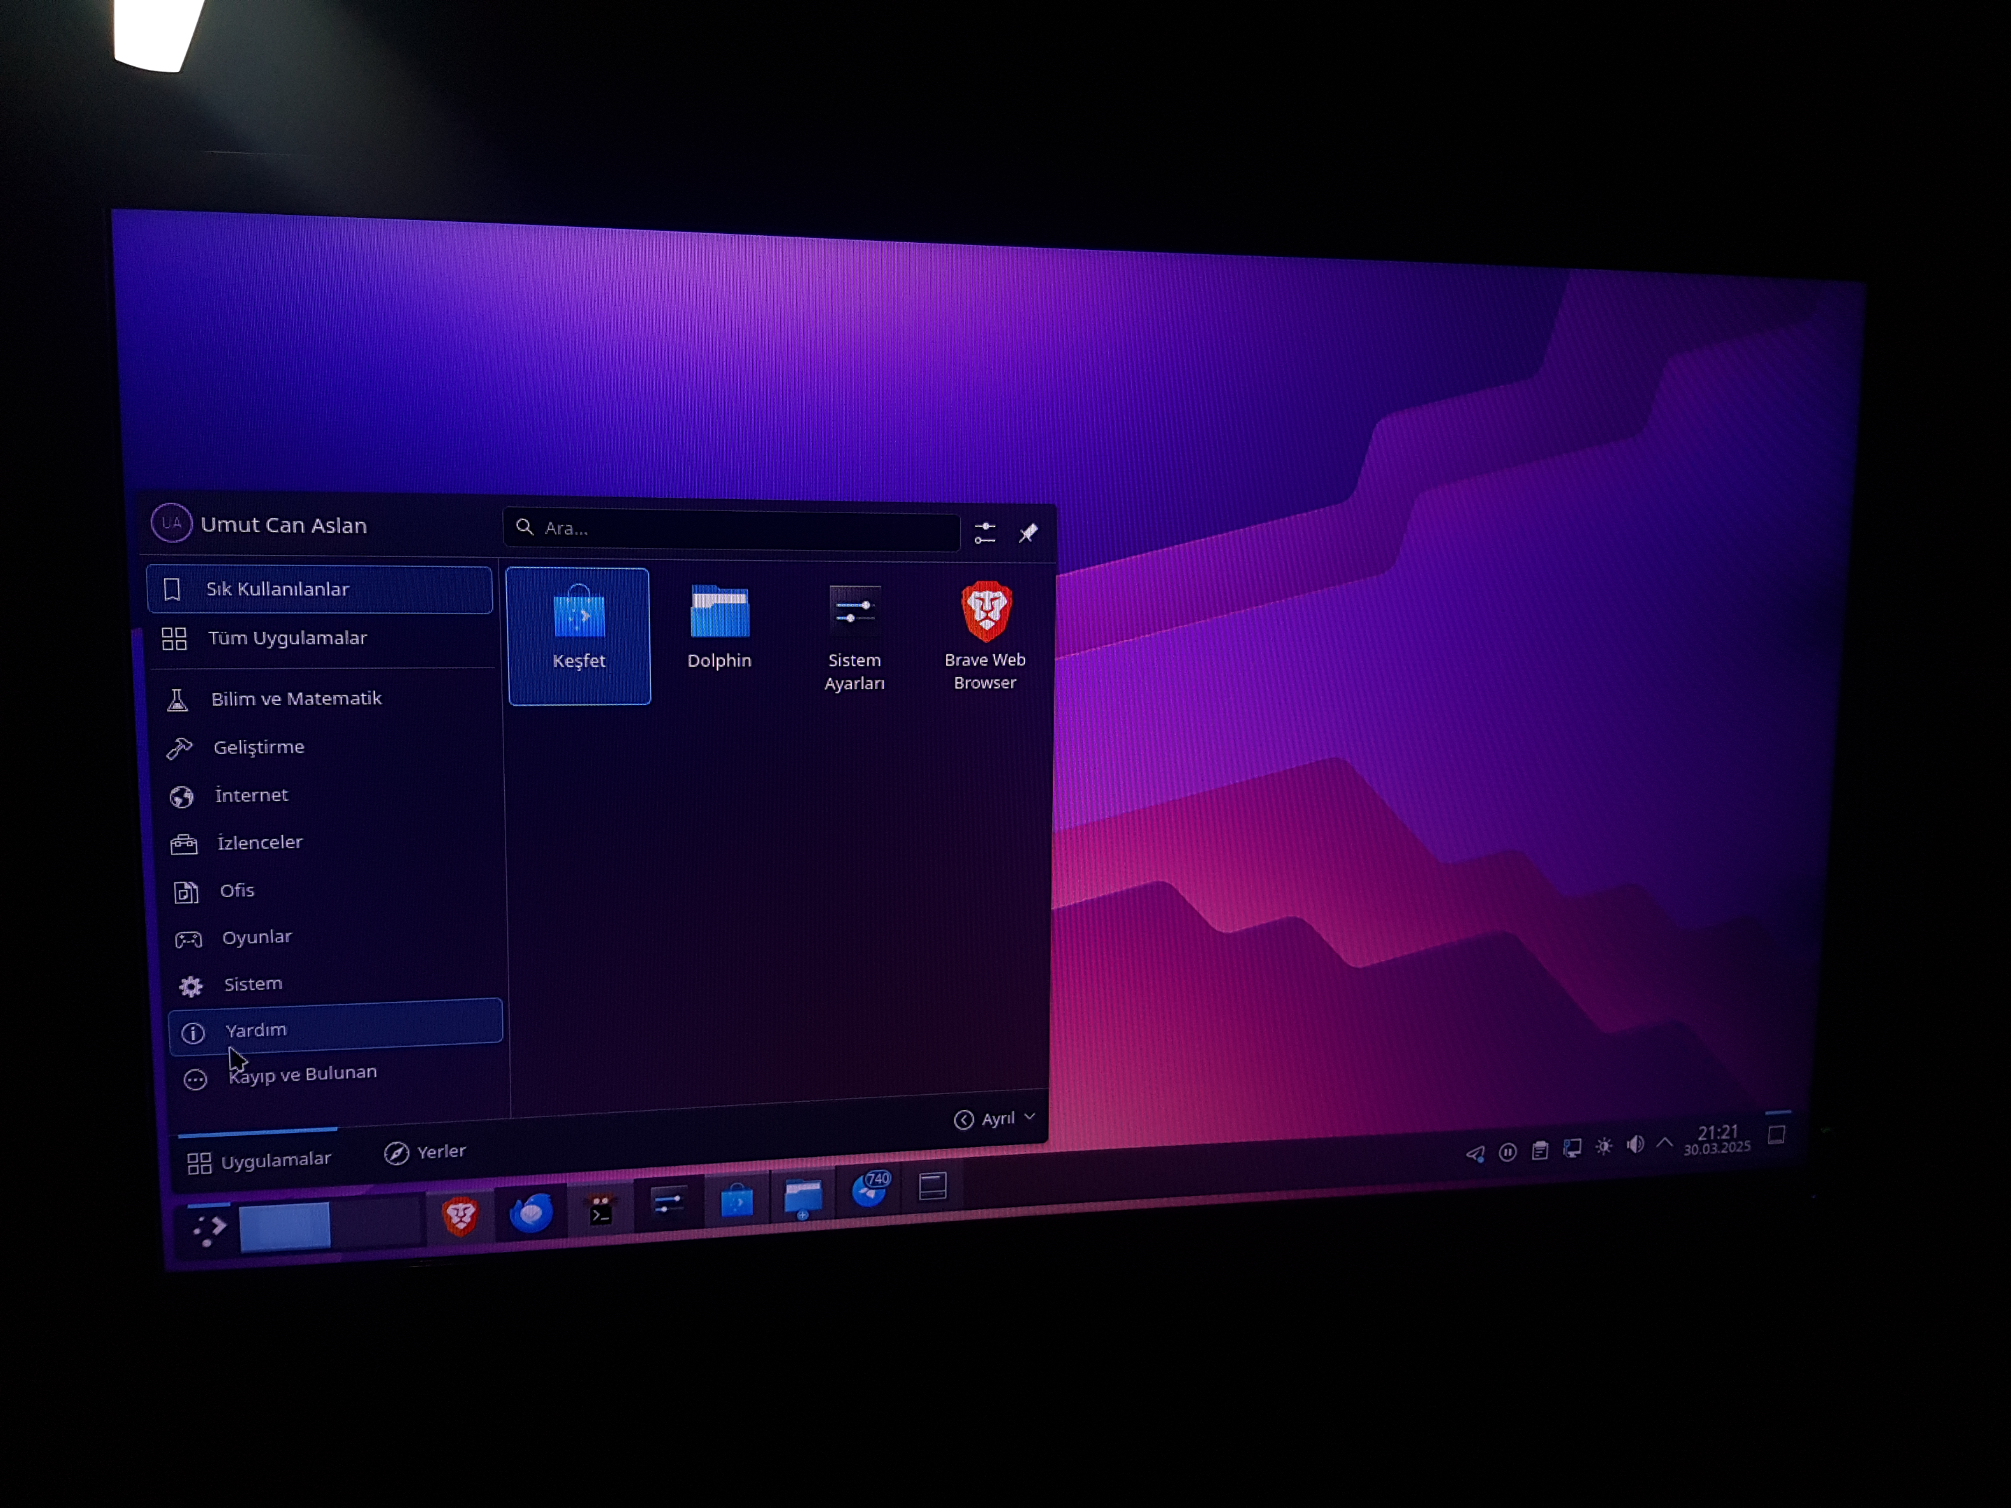Open the network connections tray icon
Viewport: 2011px width, 1508px height.
click(1572, 1149)
